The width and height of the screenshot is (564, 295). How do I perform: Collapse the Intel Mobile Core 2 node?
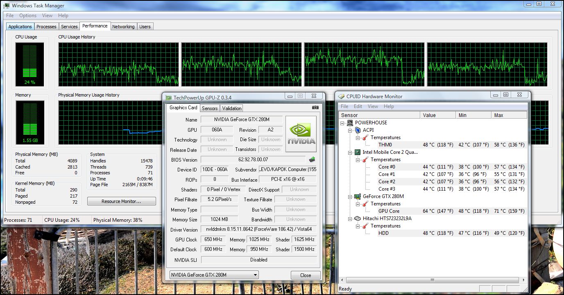click(x=350, y=152)
